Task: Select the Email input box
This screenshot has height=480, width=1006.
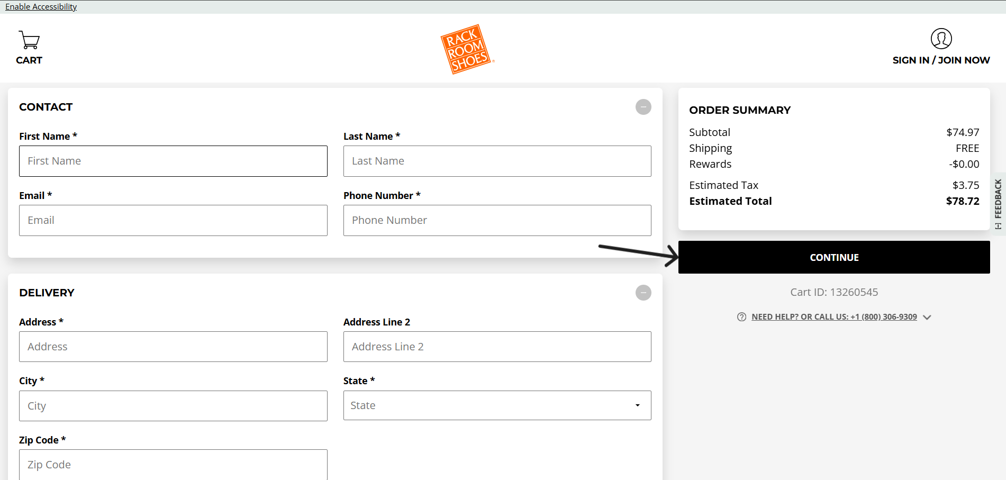Action: (173, 221)
